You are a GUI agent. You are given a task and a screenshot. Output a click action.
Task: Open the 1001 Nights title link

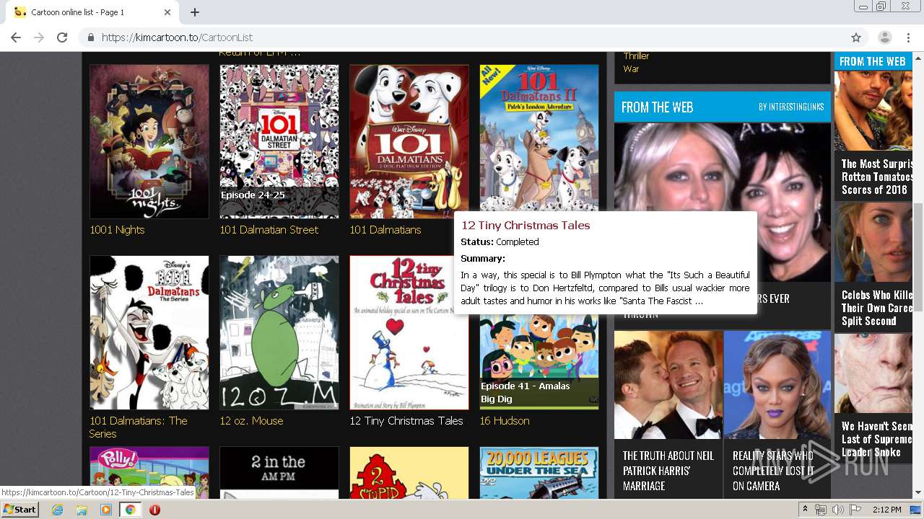pyautogui.click(x=117, y=230)
